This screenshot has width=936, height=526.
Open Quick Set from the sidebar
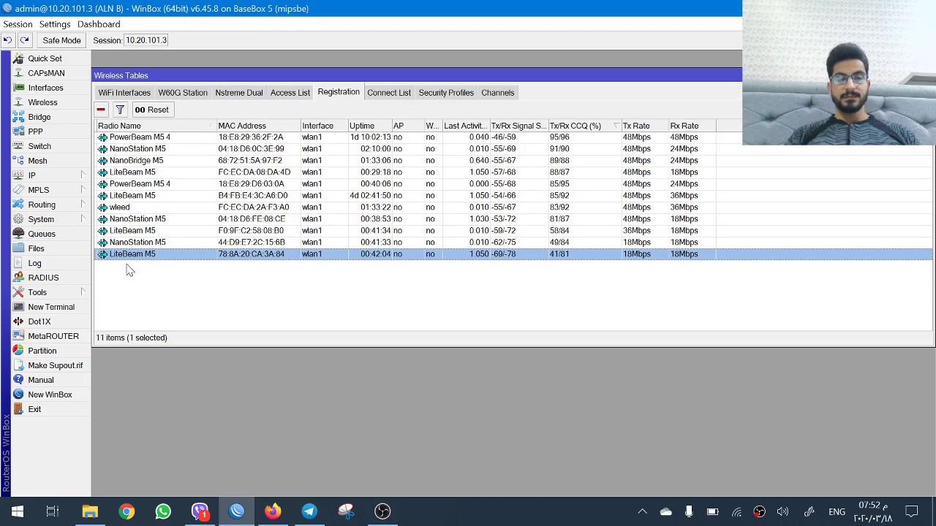click(x=45, y=58)
